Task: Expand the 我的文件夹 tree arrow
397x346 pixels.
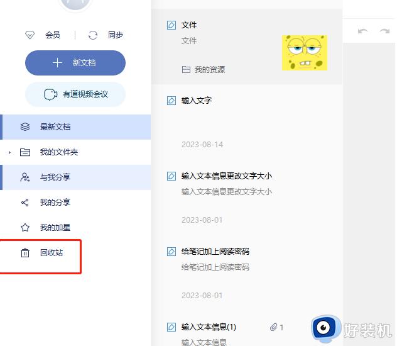Action: [x=9, y=152]
